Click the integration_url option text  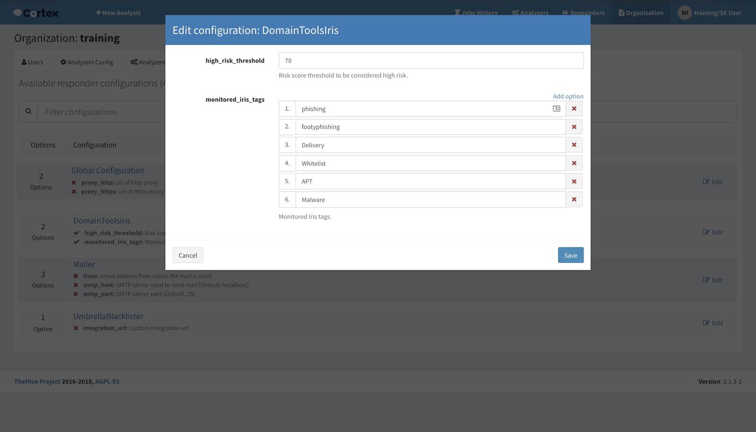[136, 328]
